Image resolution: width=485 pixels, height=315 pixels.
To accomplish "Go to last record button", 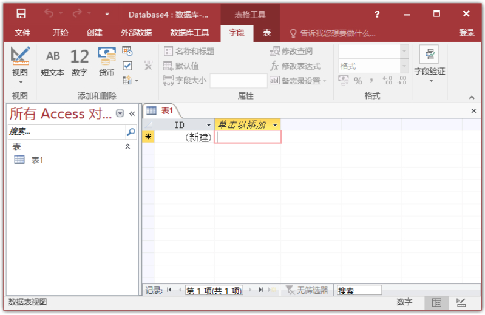I will [x=261, y=290].
